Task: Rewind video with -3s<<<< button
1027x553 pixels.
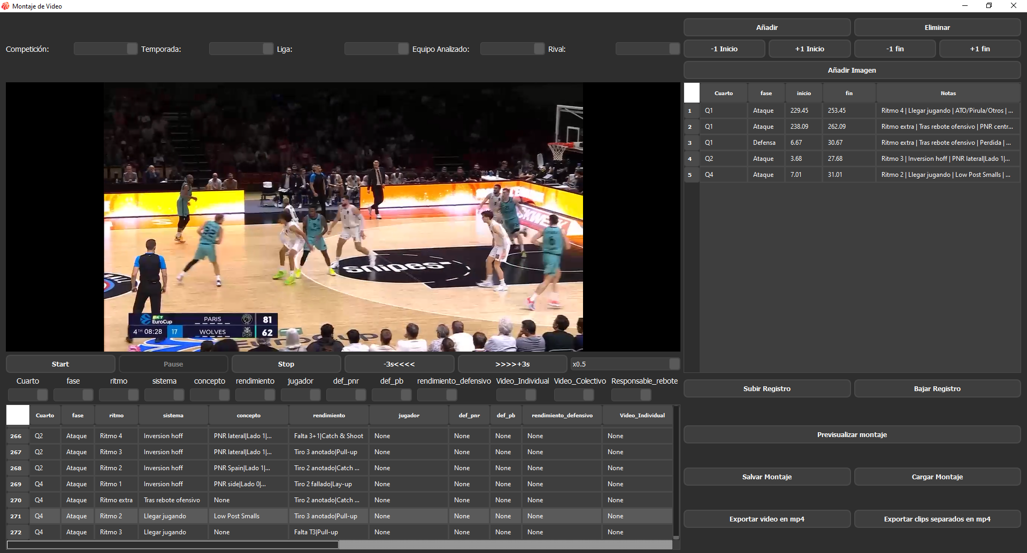Action: [x=399, y=364]
